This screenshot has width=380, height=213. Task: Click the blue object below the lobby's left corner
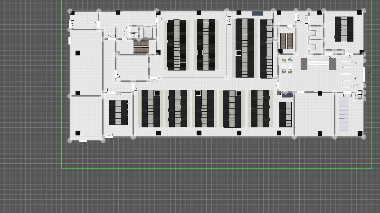[x=287, y=95]
